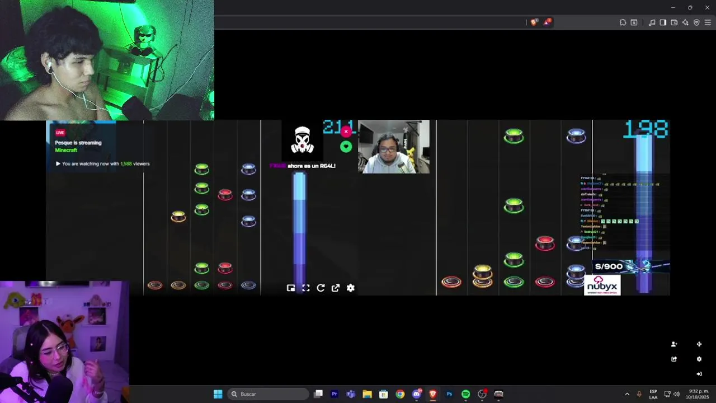Open the browser hamburger menu
The image size is (716, 403).
(x=708, y=22)
